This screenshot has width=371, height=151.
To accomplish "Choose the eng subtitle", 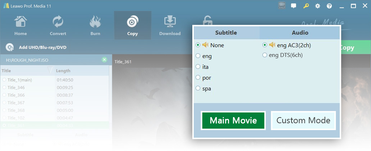I will pos(198,56).
